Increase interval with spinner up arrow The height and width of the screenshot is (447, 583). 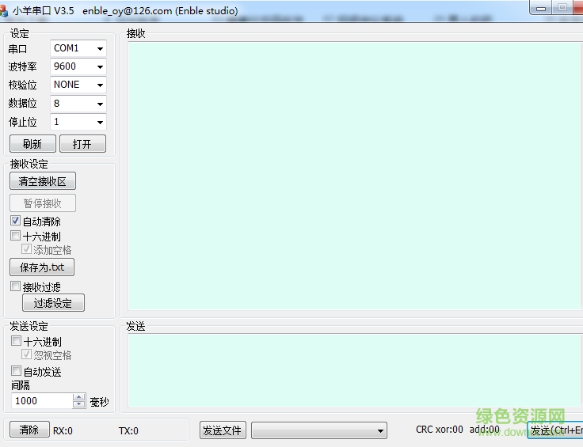click(78, 397)
